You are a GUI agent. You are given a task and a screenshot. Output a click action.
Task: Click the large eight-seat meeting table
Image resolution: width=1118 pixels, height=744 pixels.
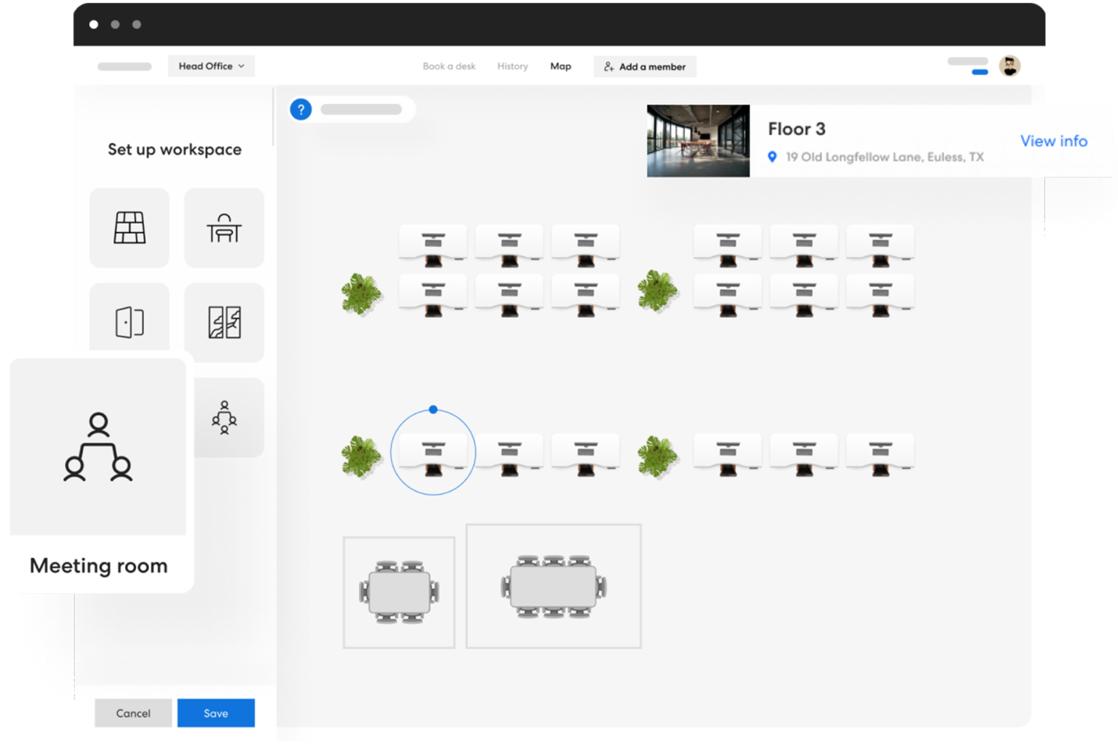(x=553, y=585)
